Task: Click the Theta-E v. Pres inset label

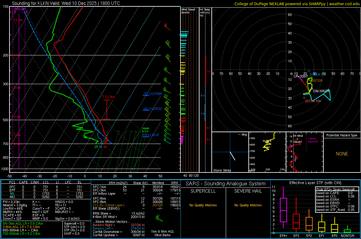Action: (x=267, y=144)
